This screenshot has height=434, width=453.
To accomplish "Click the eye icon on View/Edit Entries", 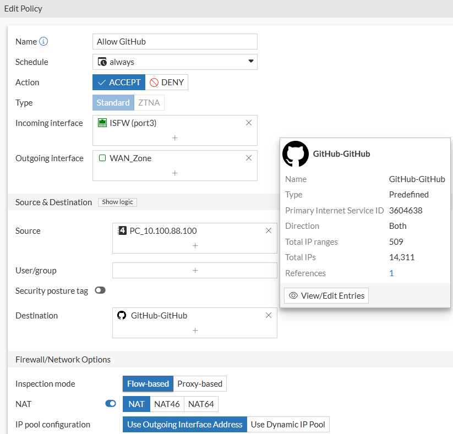I will point(292,295).
